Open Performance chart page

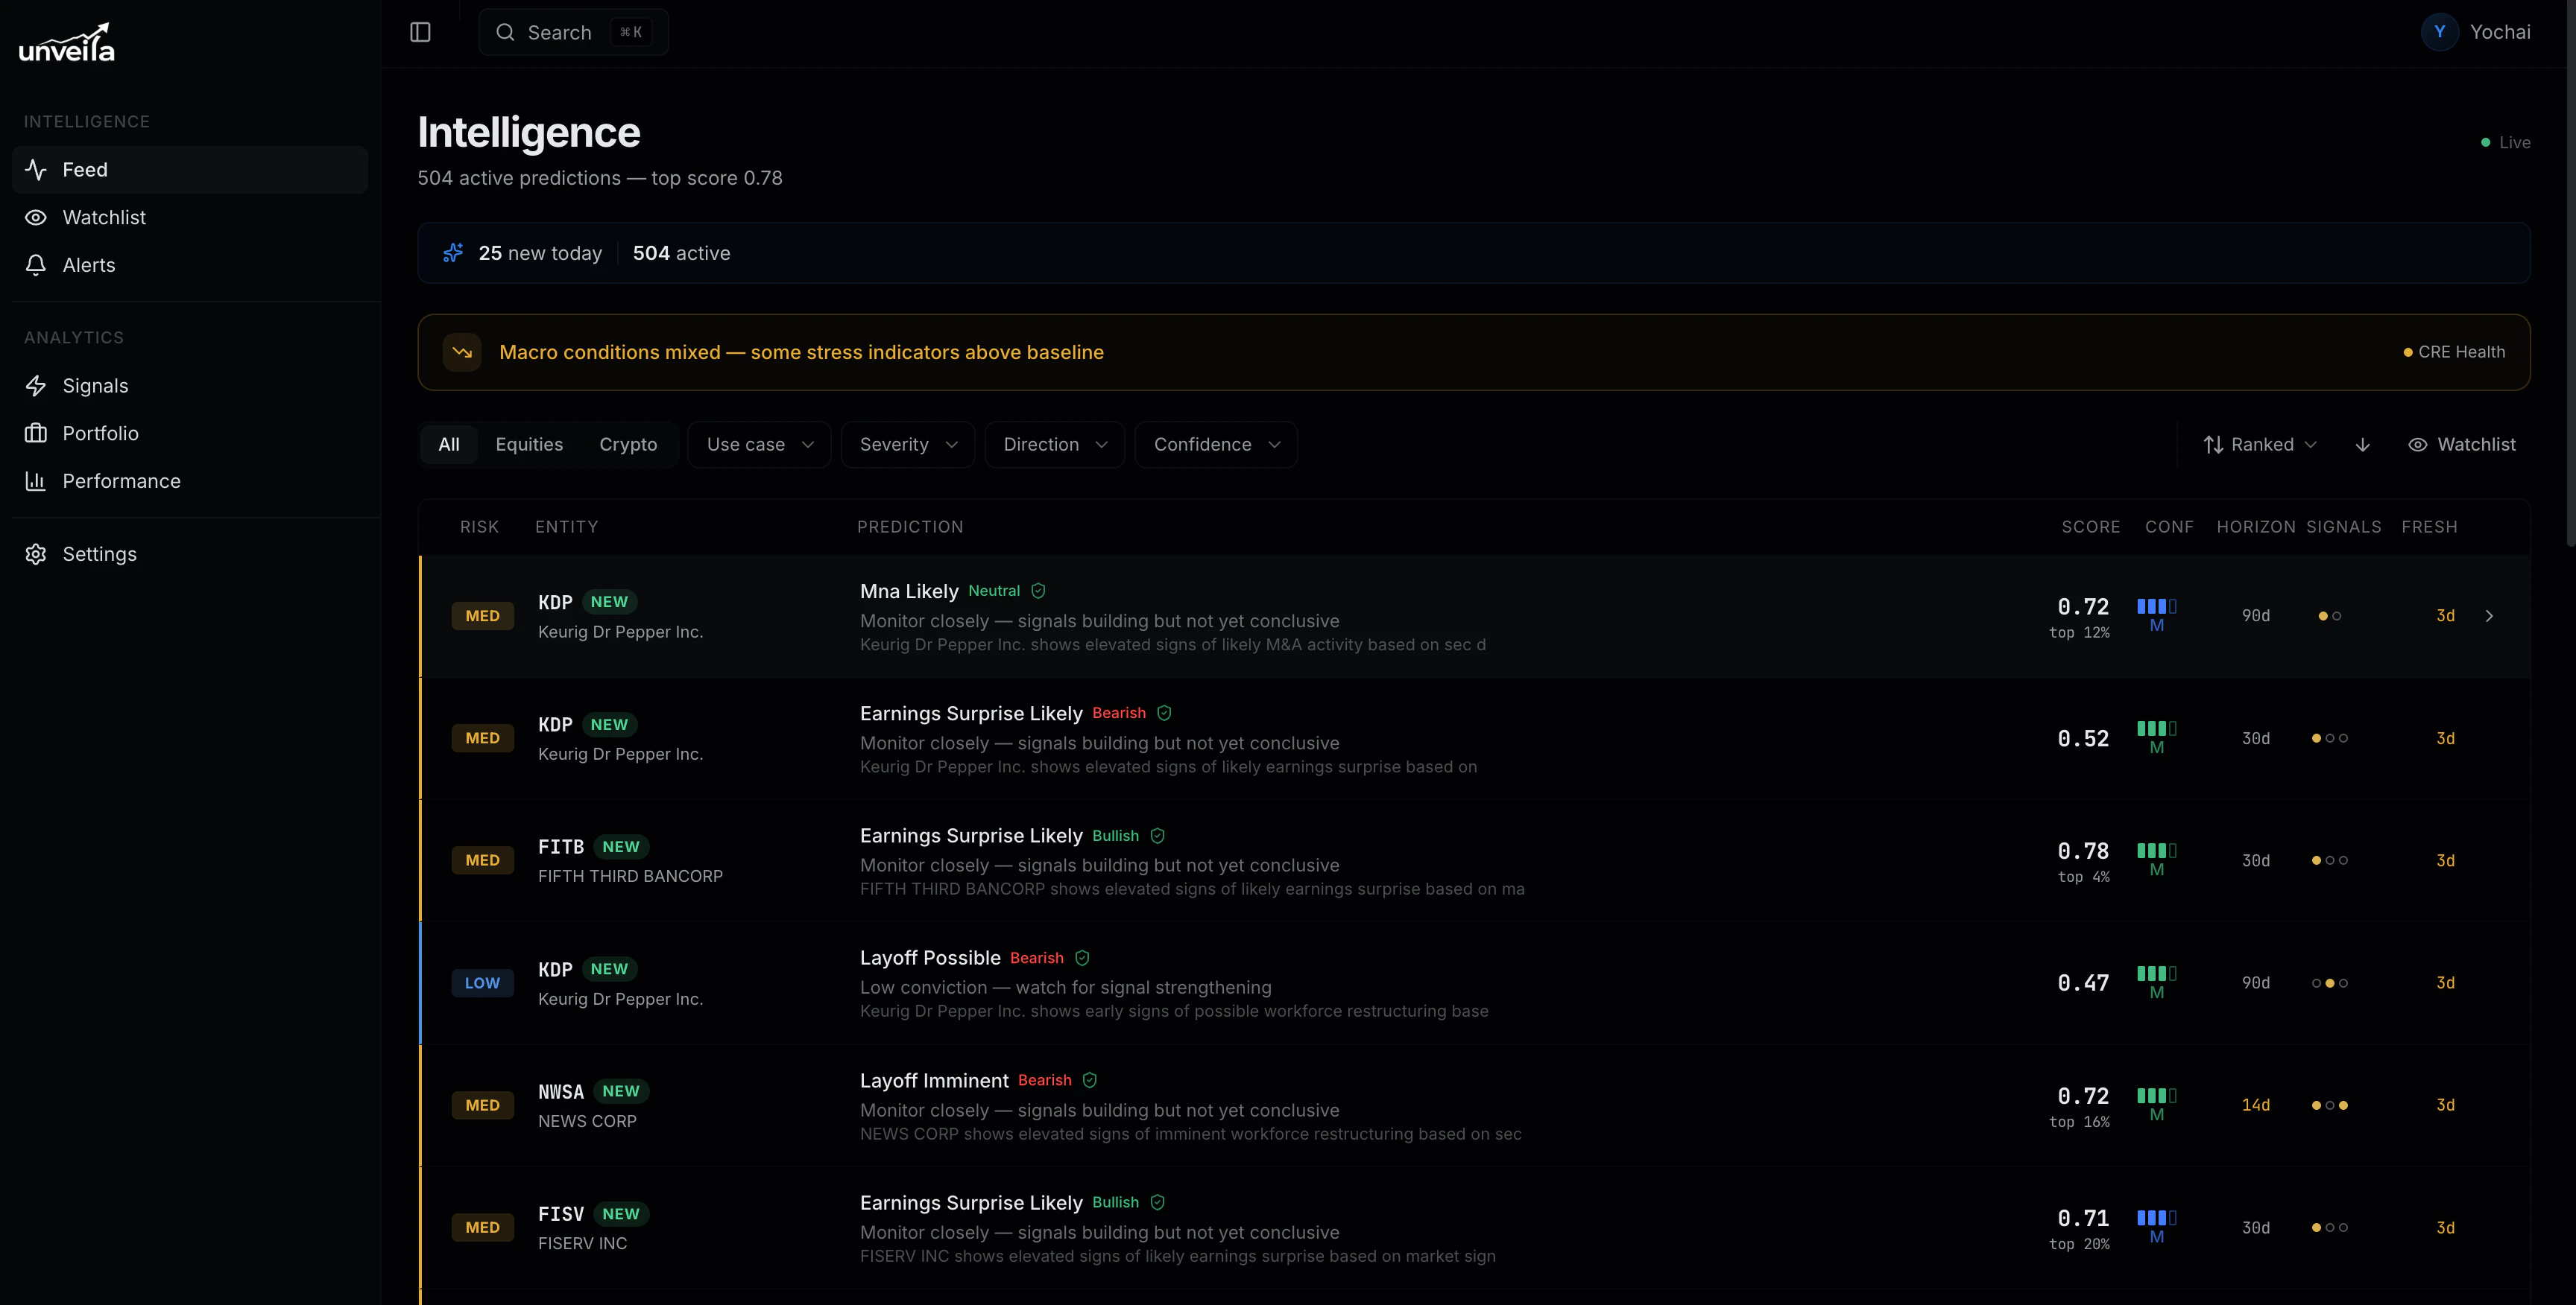(x=121, y=482)
